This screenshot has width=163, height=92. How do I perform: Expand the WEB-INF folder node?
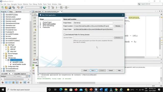(x=6, y=49)
